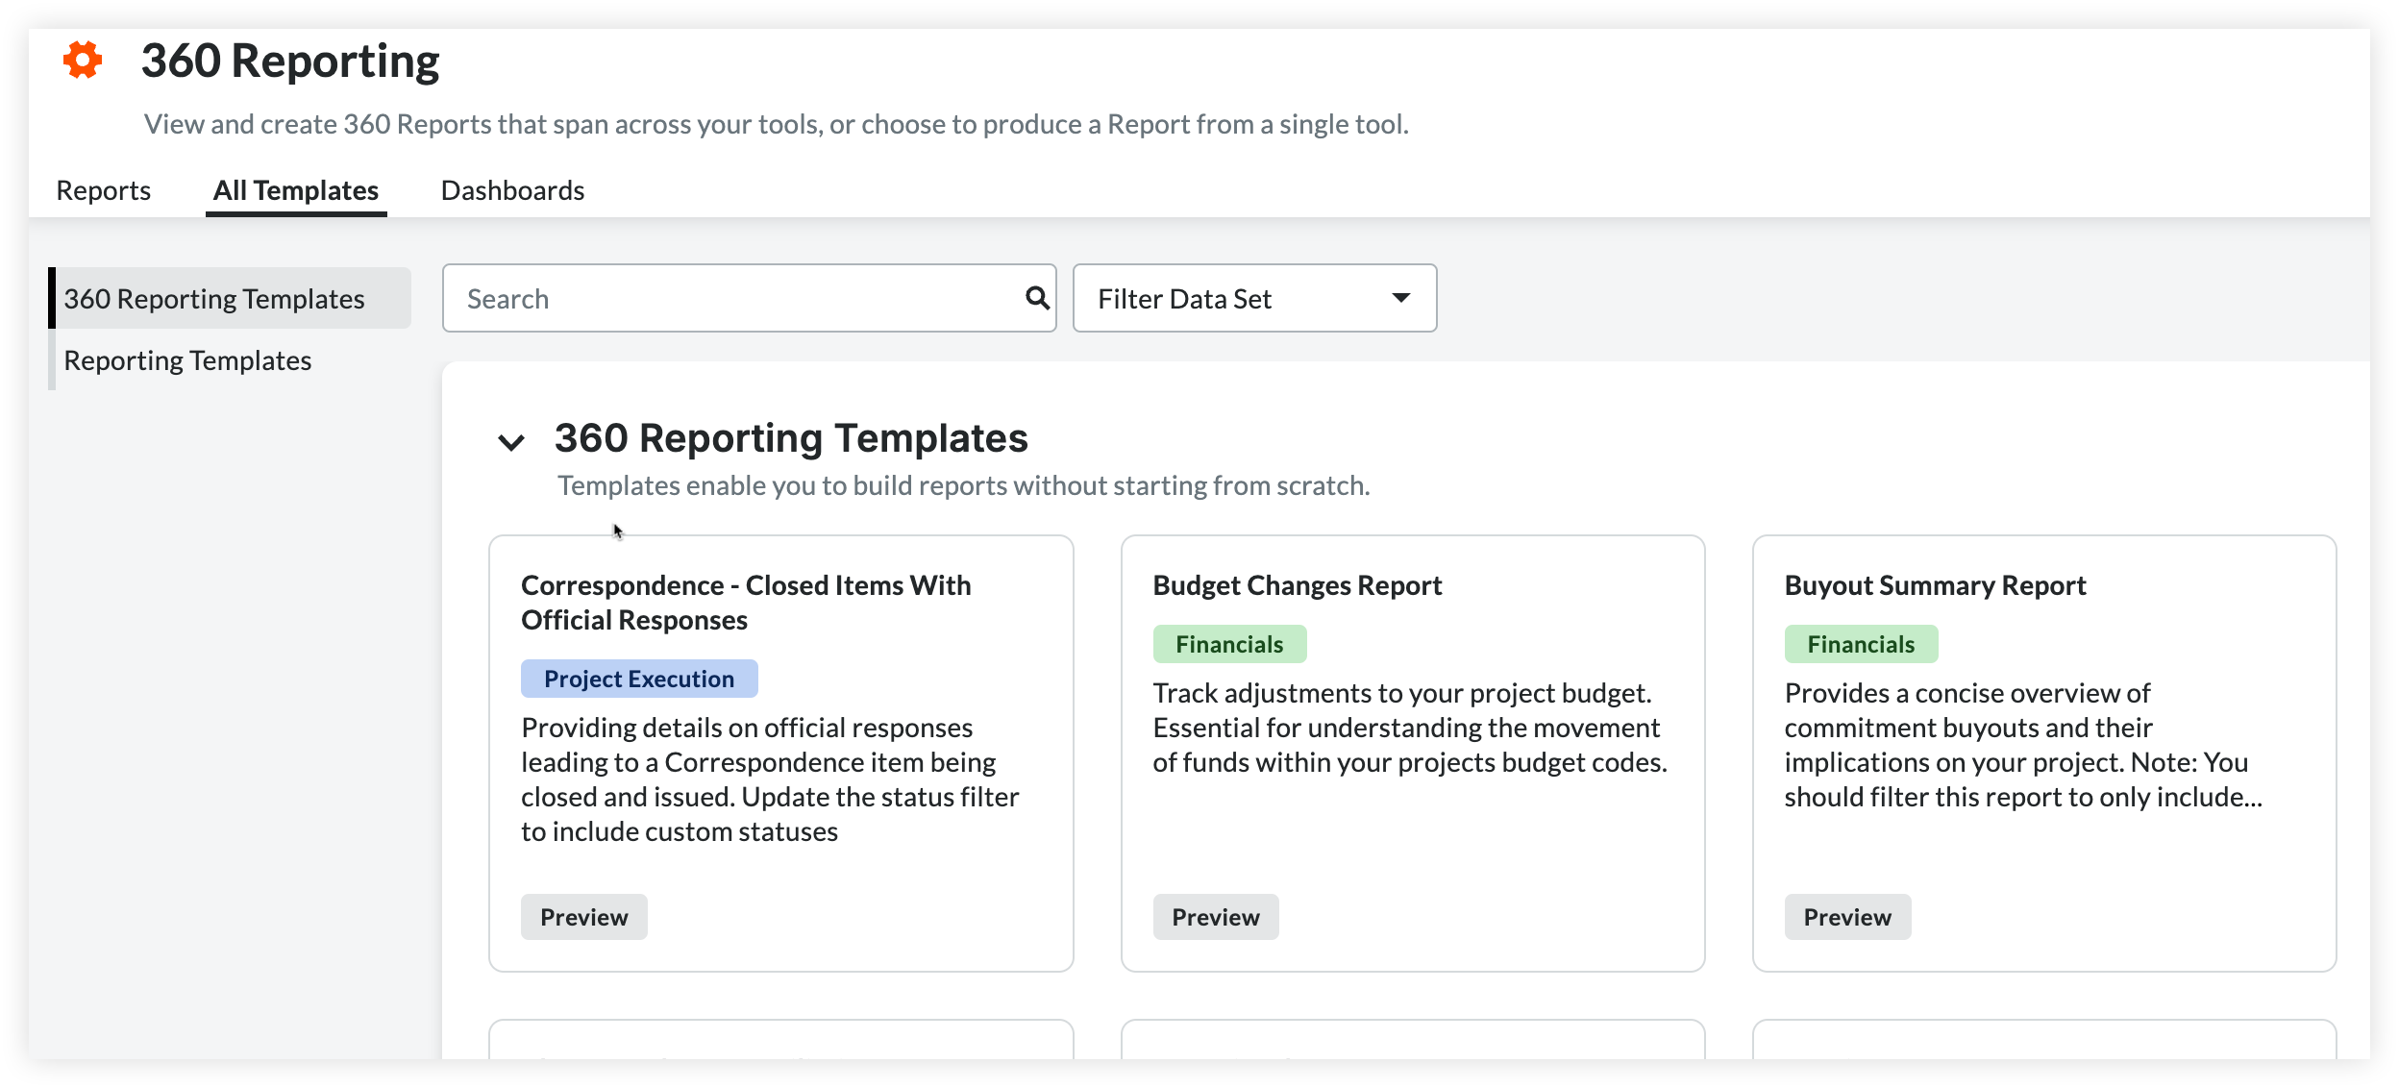Click the Project Execution tag
Viewport: 2399px width, 1088px height.
point(639,679)
